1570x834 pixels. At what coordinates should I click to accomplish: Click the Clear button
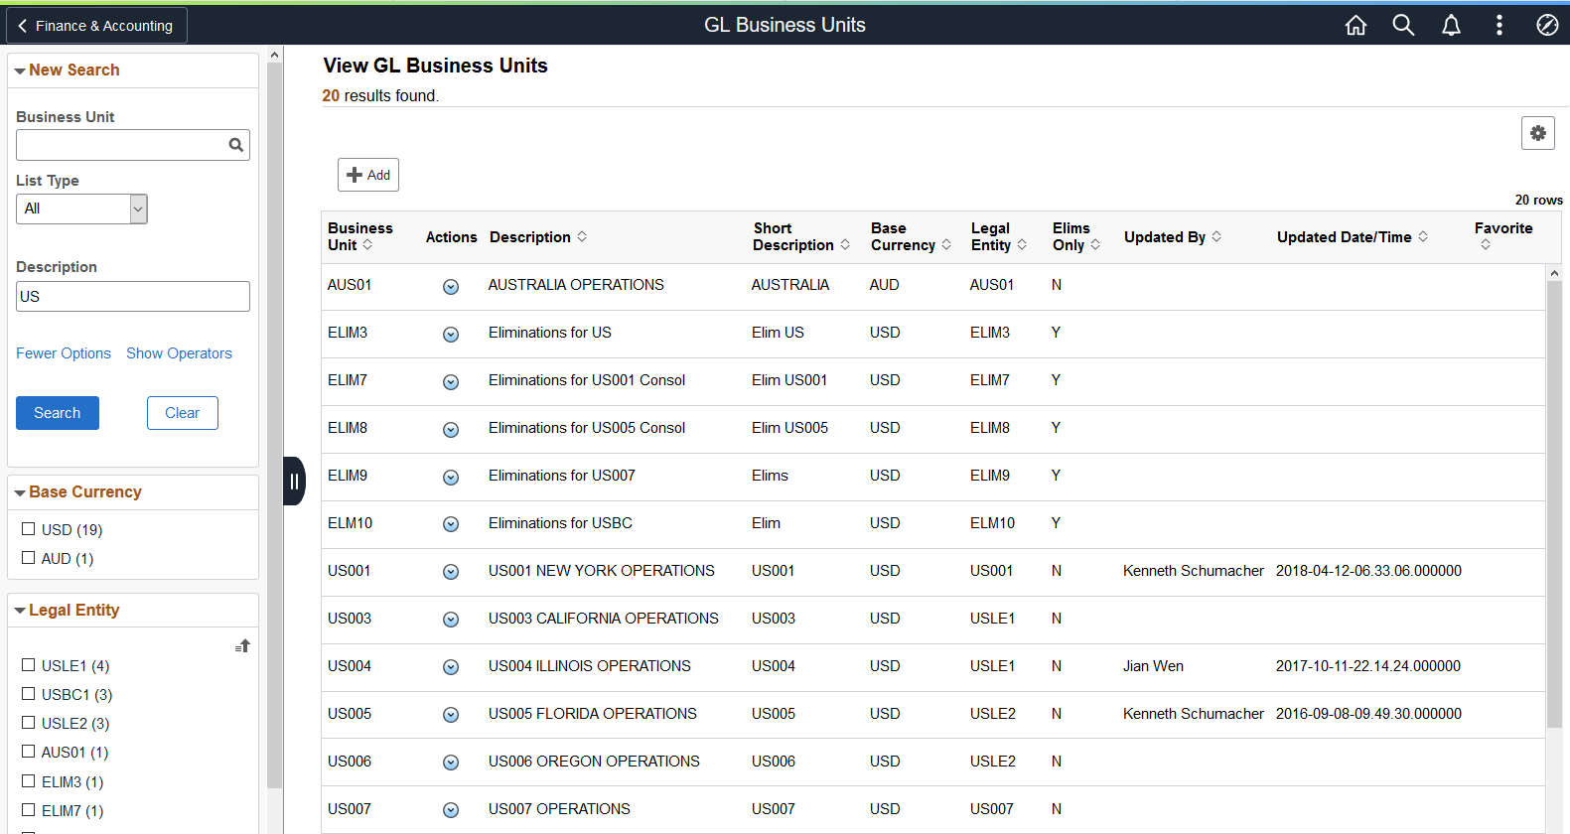click(183, 413)
